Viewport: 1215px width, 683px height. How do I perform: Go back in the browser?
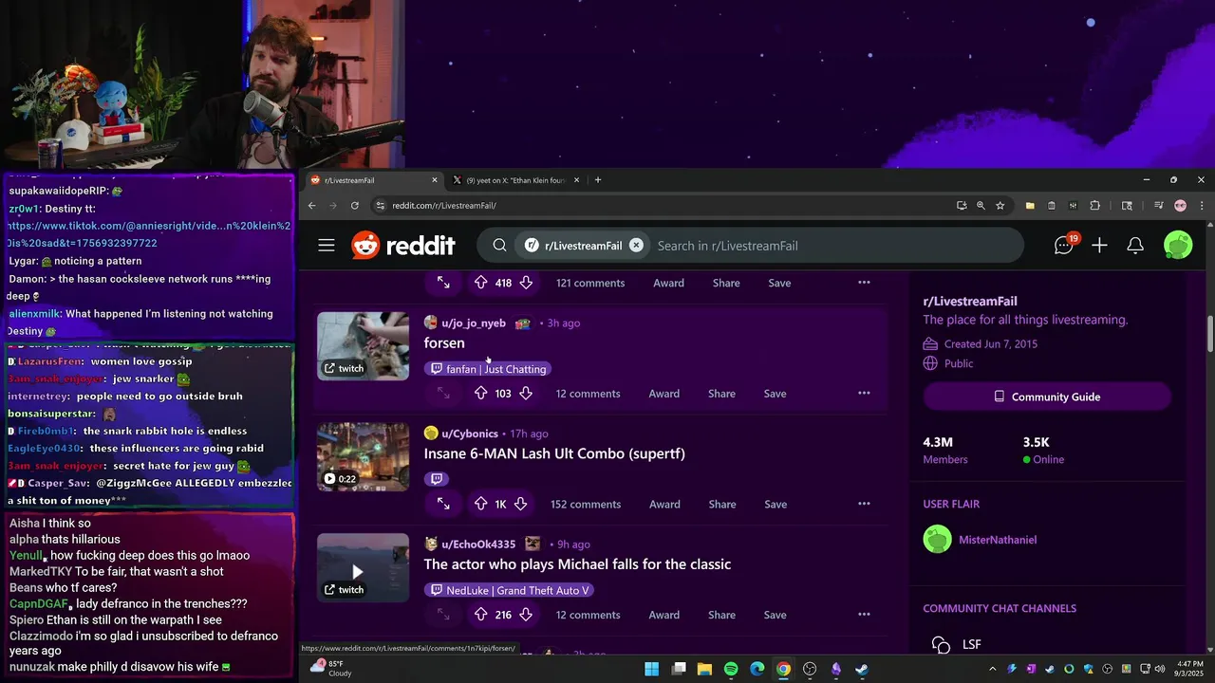[311, 206]
